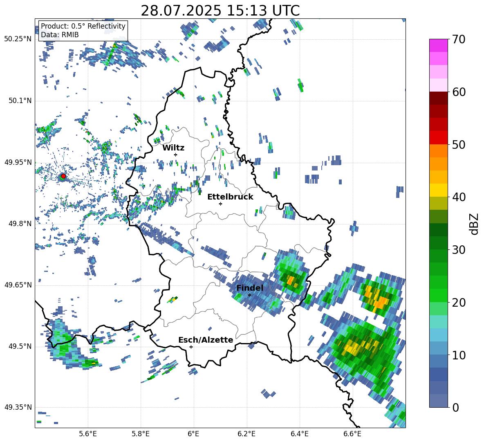This screenshot has width=484, height=442.
Task: Click the Data: RMIB text
Action: [x=60, y=35]
